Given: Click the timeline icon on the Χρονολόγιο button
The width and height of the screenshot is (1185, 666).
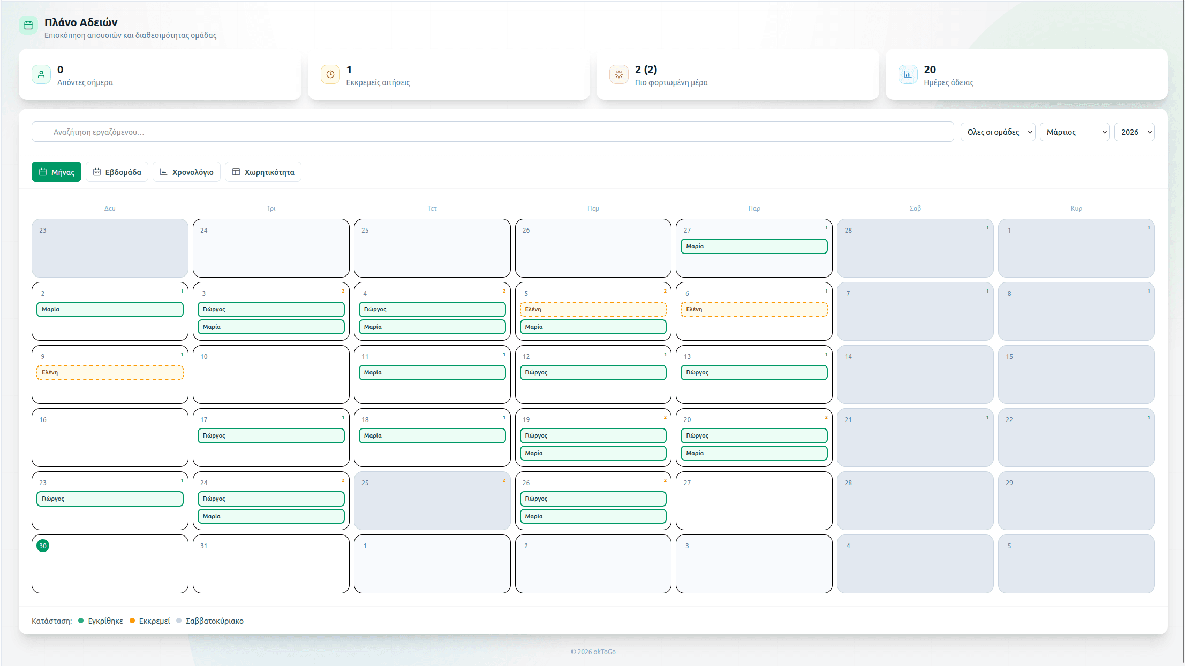Looking at the screenshot, I should coord(163,172).
